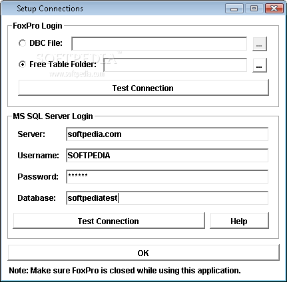The image size is (287, 282).
Task: Maximize the Setup Connections window
Action: [x=254, y=9]
